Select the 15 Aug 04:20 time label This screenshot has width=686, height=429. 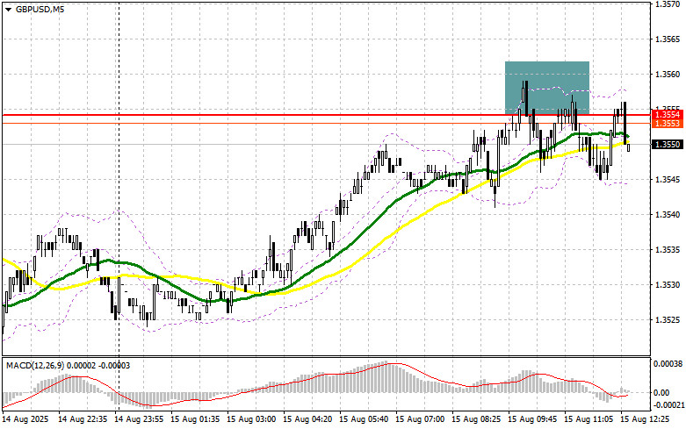point(307,419)
